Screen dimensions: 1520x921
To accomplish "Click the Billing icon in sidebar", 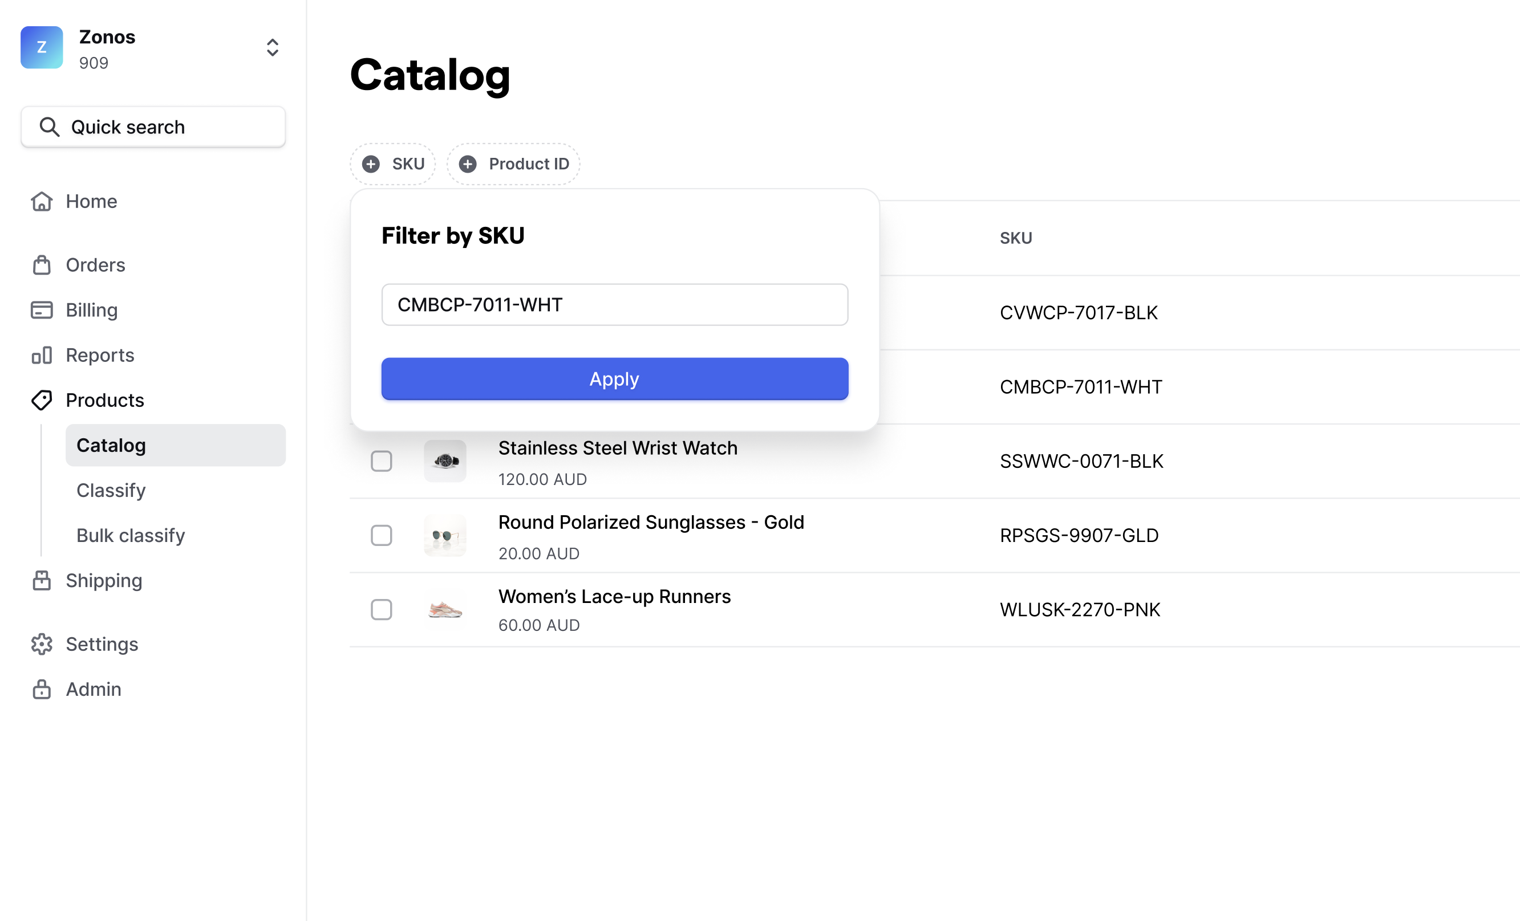I will [42, 309].
